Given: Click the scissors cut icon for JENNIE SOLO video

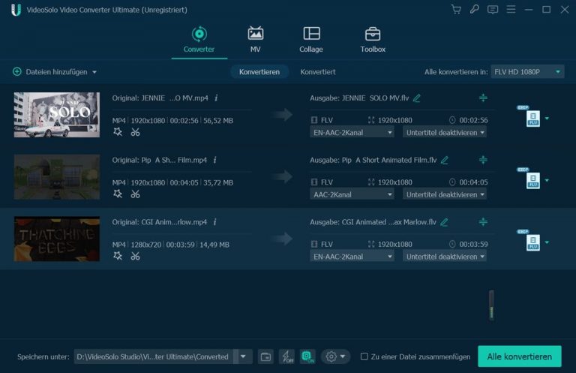Looking at the screenshot, I should [x=135, y=132].
